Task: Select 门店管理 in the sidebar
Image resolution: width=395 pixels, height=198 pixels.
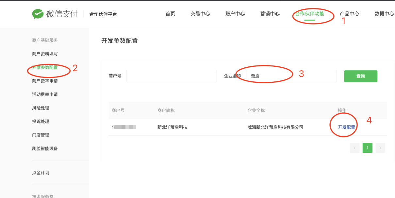Action: 41,135
